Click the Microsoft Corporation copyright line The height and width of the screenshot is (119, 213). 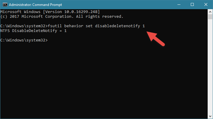point(62,16)
